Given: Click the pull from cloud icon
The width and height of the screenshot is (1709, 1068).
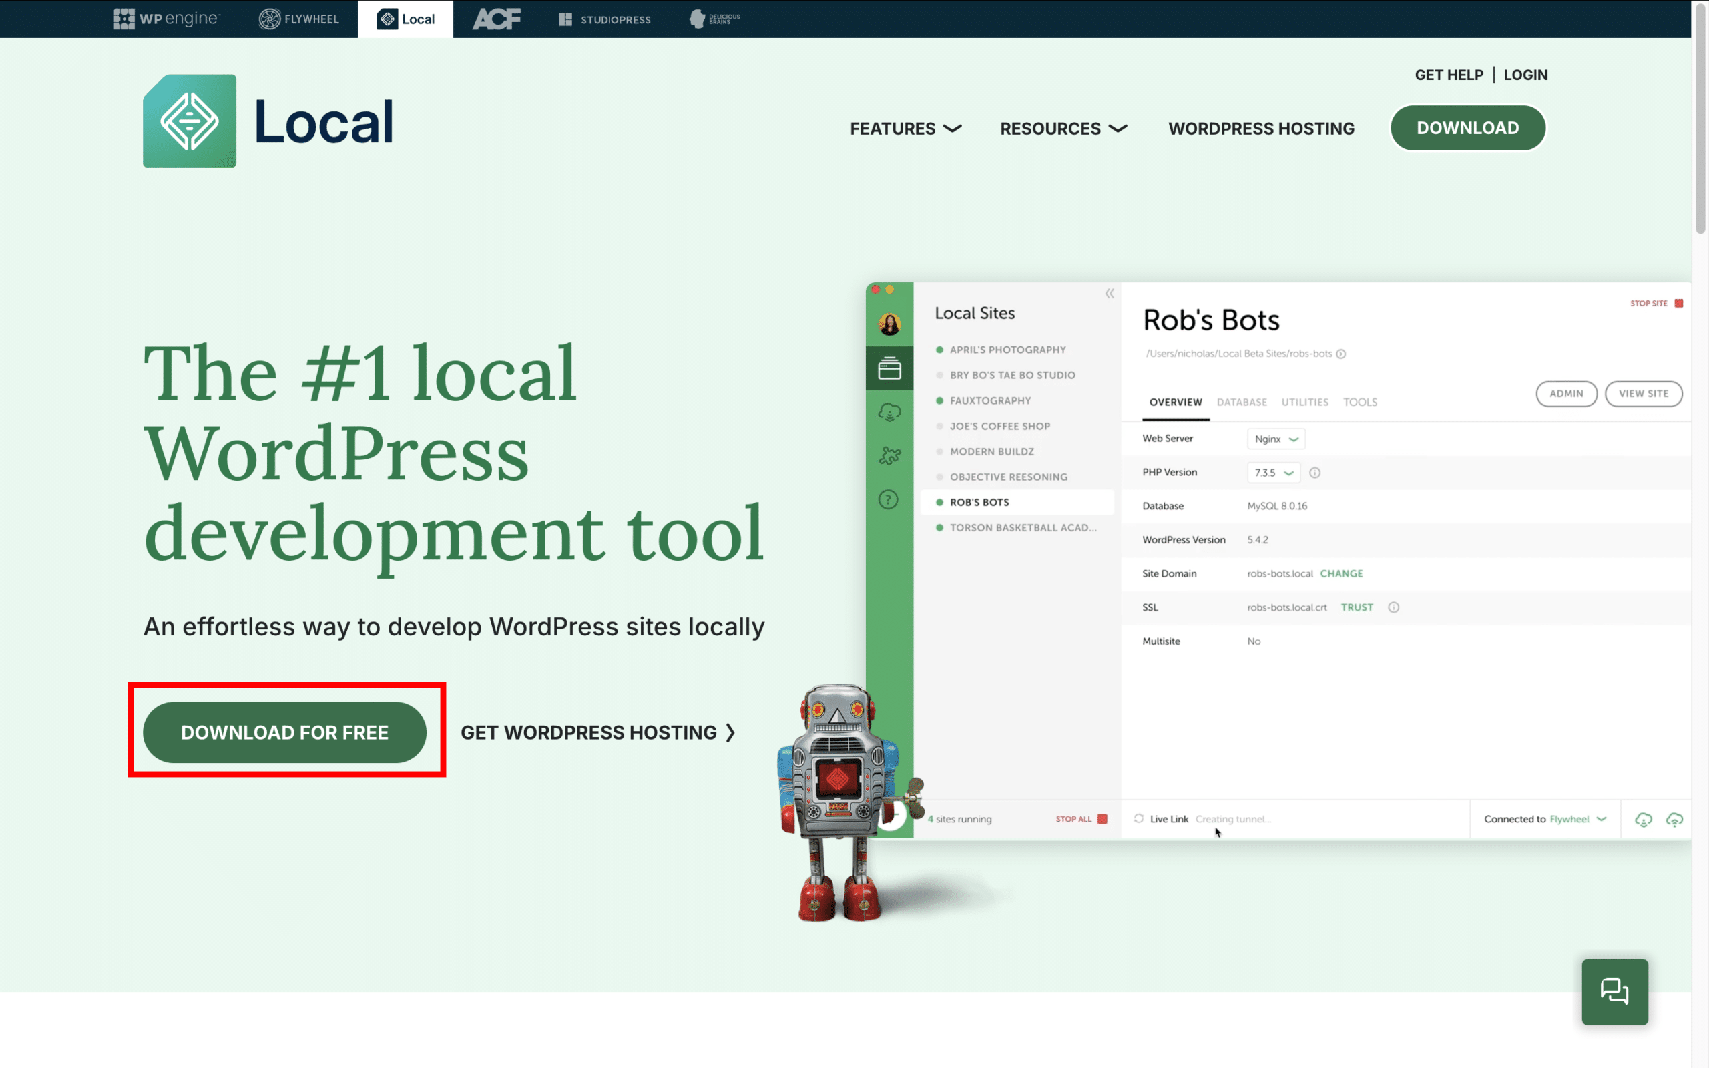Looking at the screenshot, I should [1644, 820].
